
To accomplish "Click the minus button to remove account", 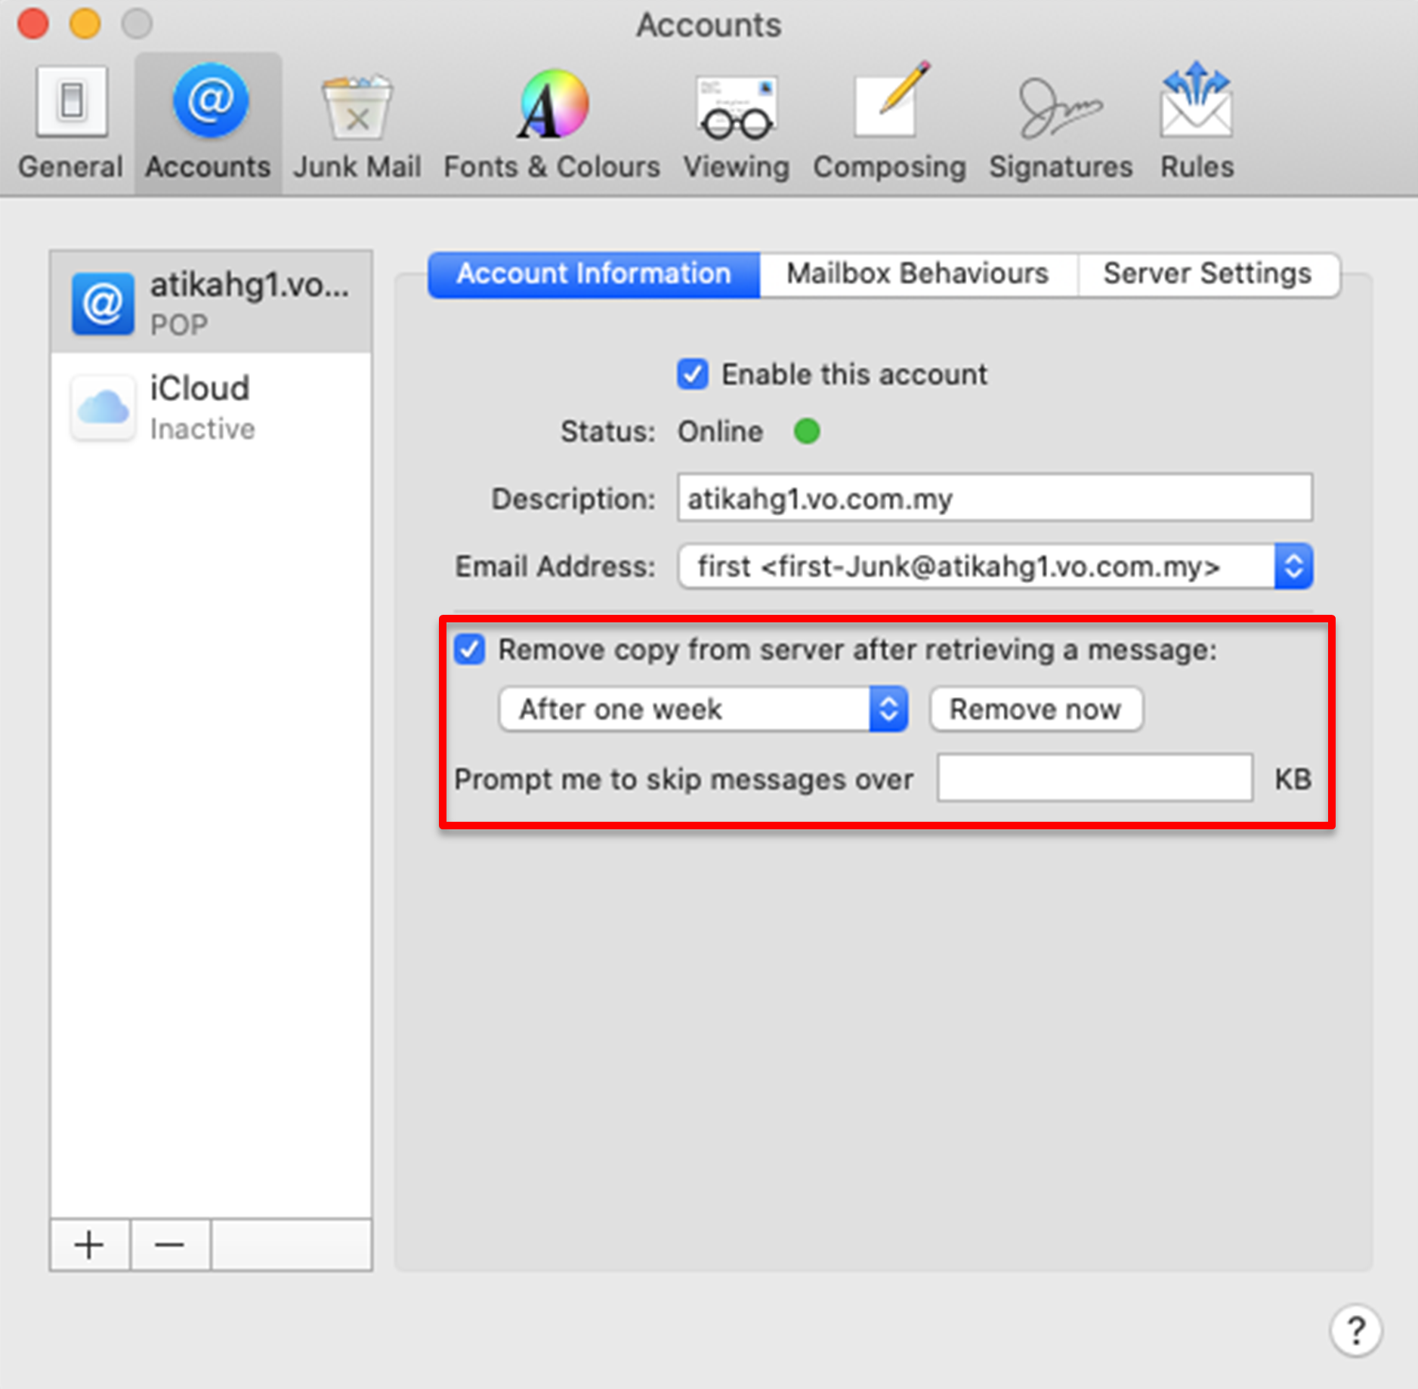I will coord(169,1245).
